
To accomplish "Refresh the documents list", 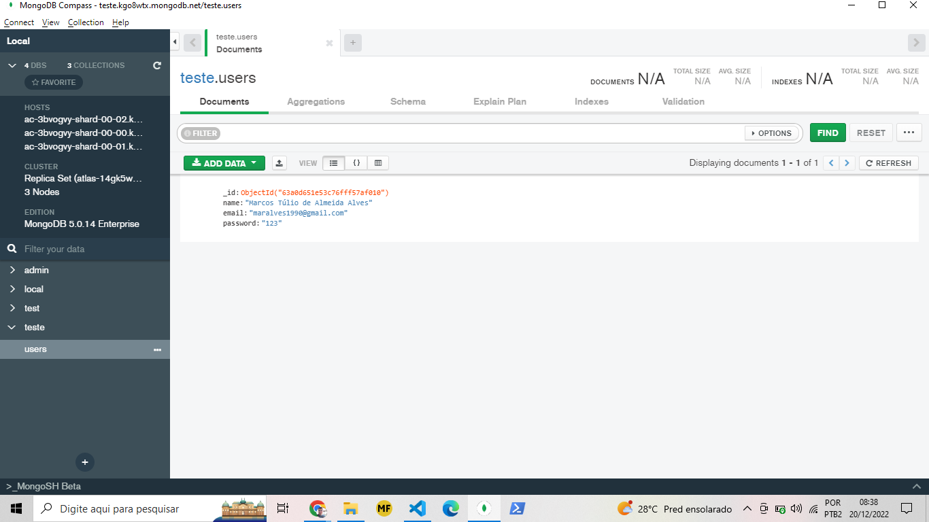I will (x=889, y=163).
